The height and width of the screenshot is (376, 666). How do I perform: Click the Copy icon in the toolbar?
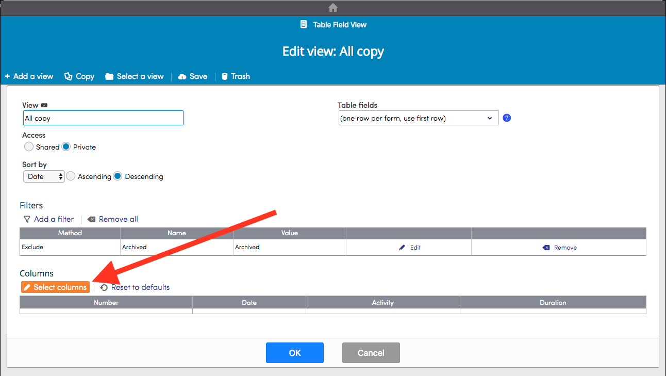point(68,76)
